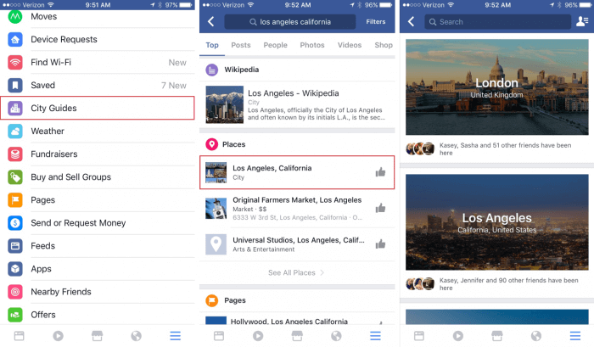The image size is (594, 347).
Task: Open the Los Angeles city guide card
Action: [497, 222]
